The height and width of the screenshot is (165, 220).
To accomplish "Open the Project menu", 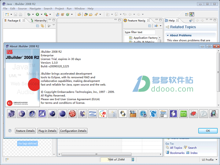I will pos(59,8).
